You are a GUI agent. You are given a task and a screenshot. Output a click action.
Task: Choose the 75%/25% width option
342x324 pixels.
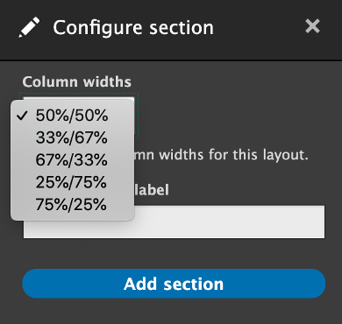pos(72,204)
